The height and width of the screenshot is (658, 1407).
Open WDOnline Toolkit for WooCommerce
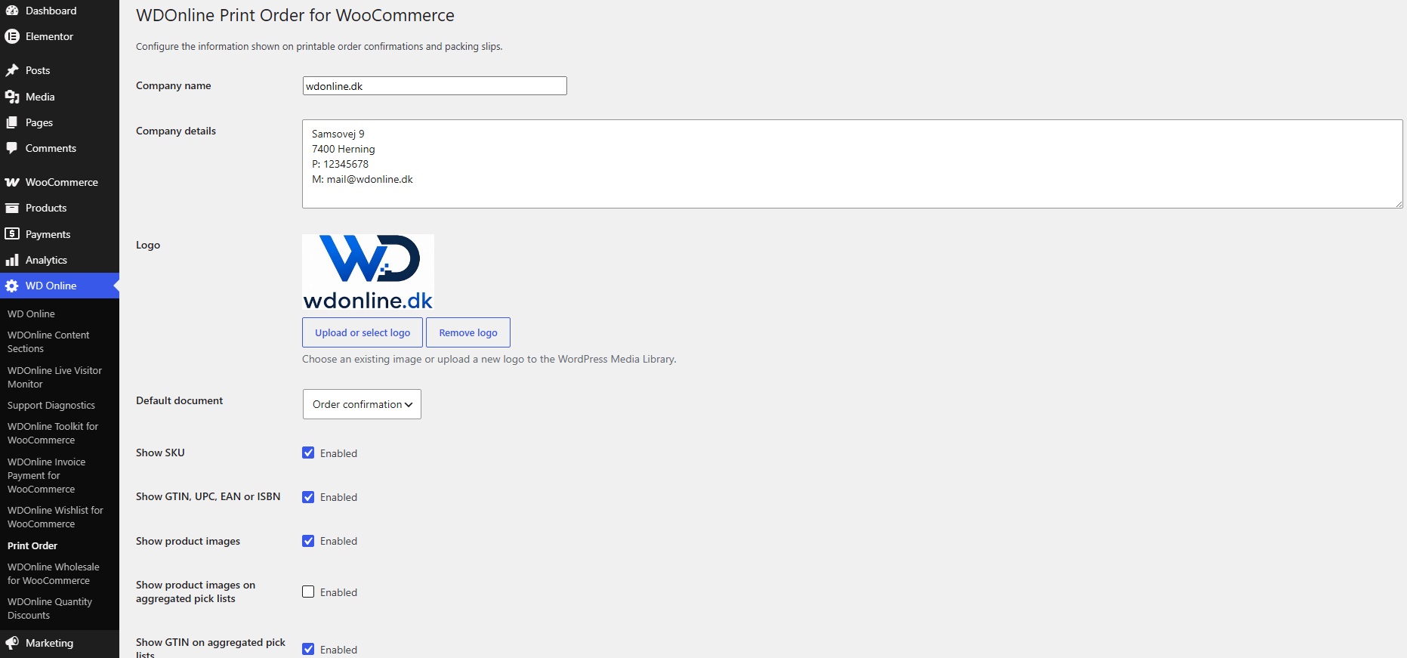pos(53,433)
